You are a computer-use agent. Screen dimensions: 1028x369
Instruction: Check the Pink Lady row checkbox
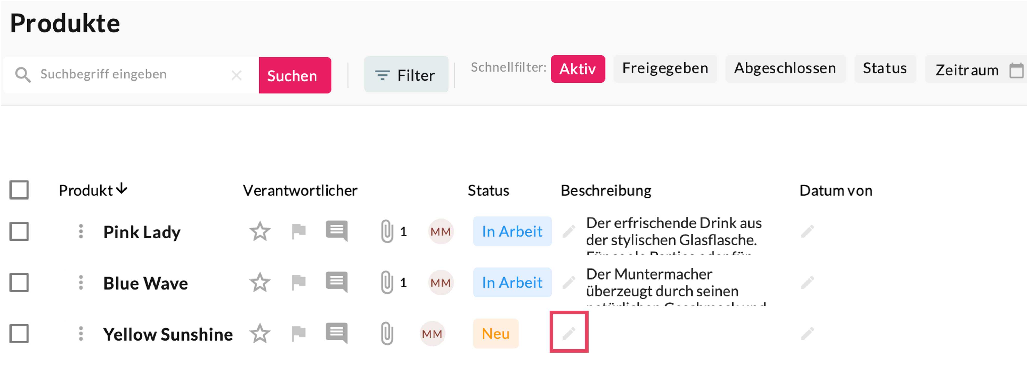click(x=19, y=232)
